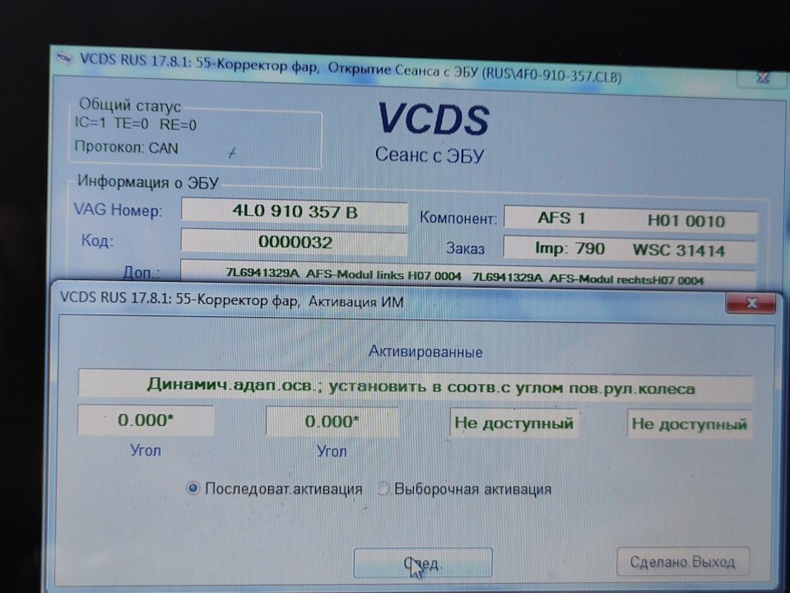
Task: Click the first '0.000*' angle value field
Action: (x=146, y=420)
